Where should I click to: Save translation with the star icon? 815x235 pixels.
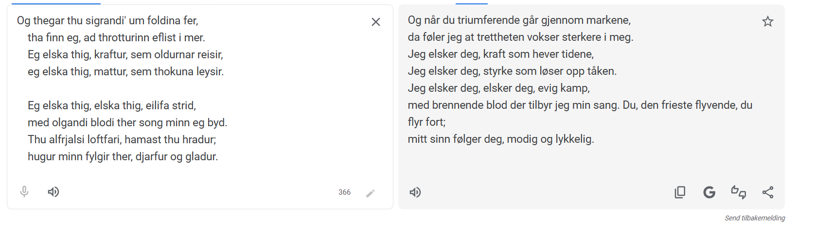point(767,21)
